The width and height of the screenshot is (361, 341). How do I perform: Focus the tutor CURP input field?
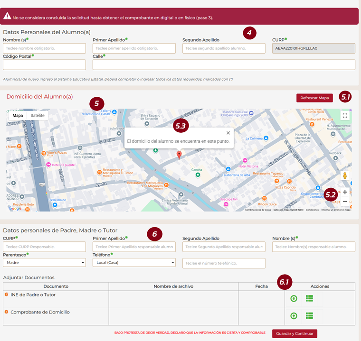tap(44, 247)
